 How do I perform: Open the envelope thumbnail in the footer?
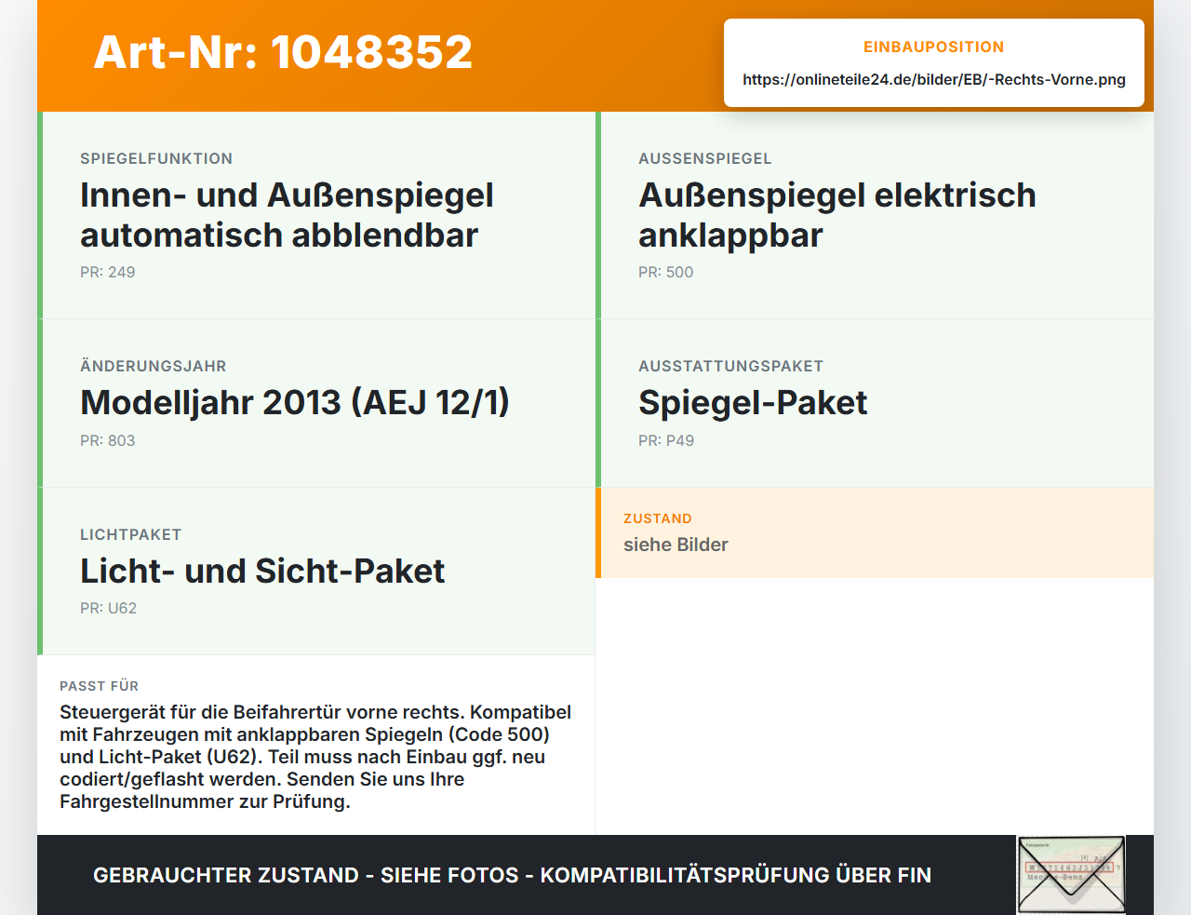click(1071, 875)
